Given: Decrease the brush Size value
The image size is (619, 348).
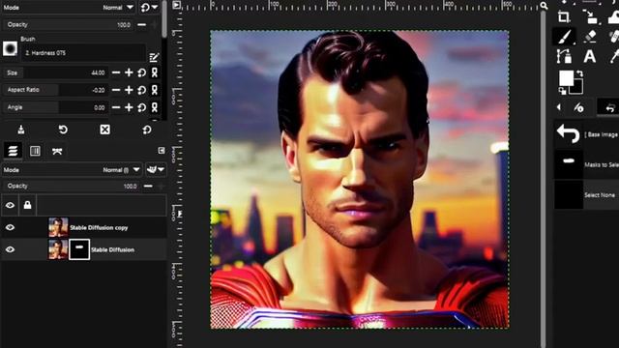Looking at the screenshot, I should (116, 72).
